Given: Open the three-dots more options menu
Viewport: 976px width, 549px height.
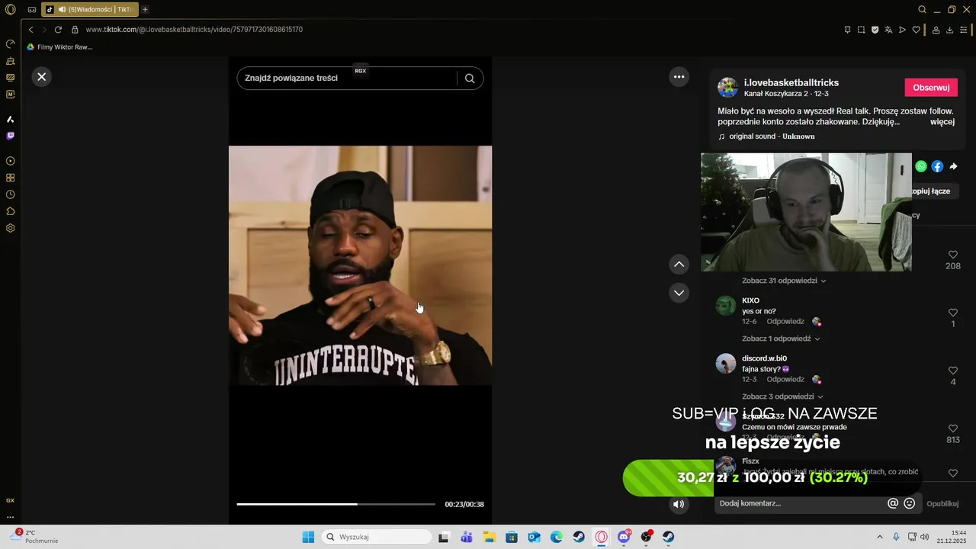Looking at the screenshot, I should (679, 76).
